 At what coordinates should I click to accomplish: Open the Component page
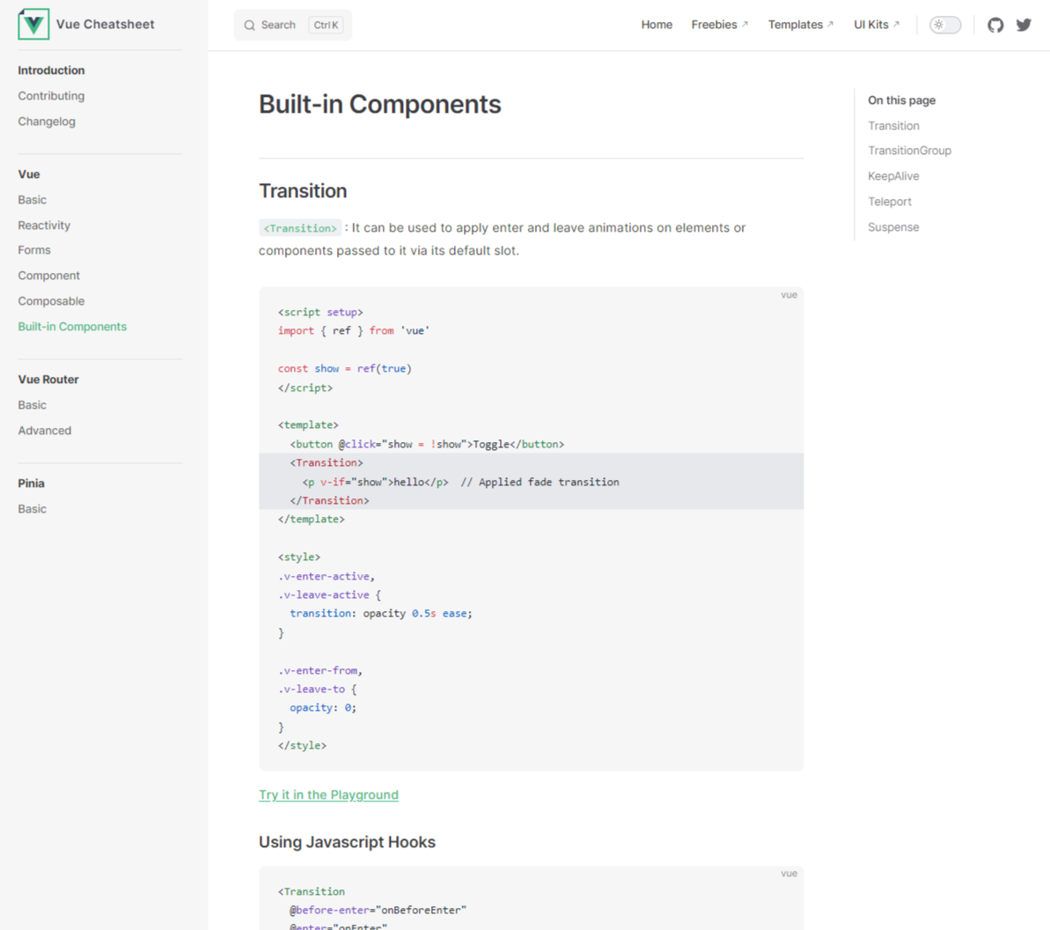(48, 276)
